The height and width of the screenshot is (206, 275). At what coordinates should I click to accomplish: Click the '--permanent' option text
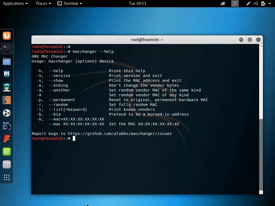(62, 100)
